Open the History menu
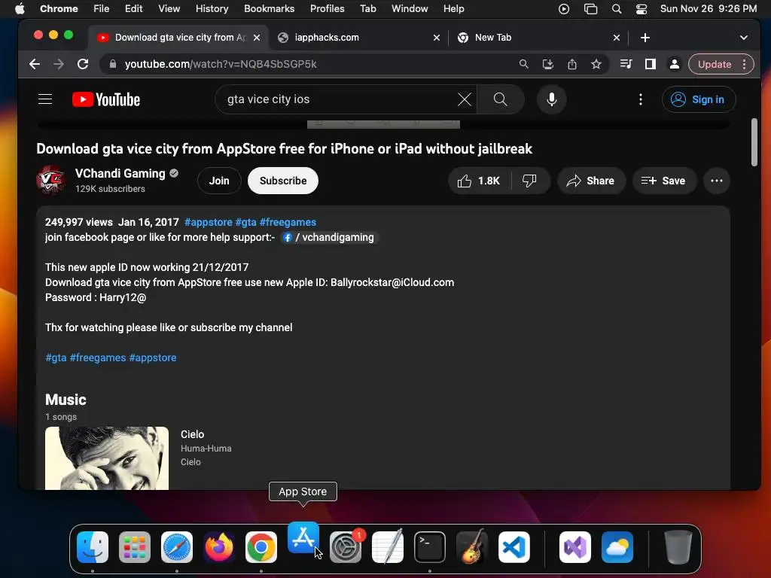Image resolution: width=771 pixels, height=578 pixels. (212, 9)
